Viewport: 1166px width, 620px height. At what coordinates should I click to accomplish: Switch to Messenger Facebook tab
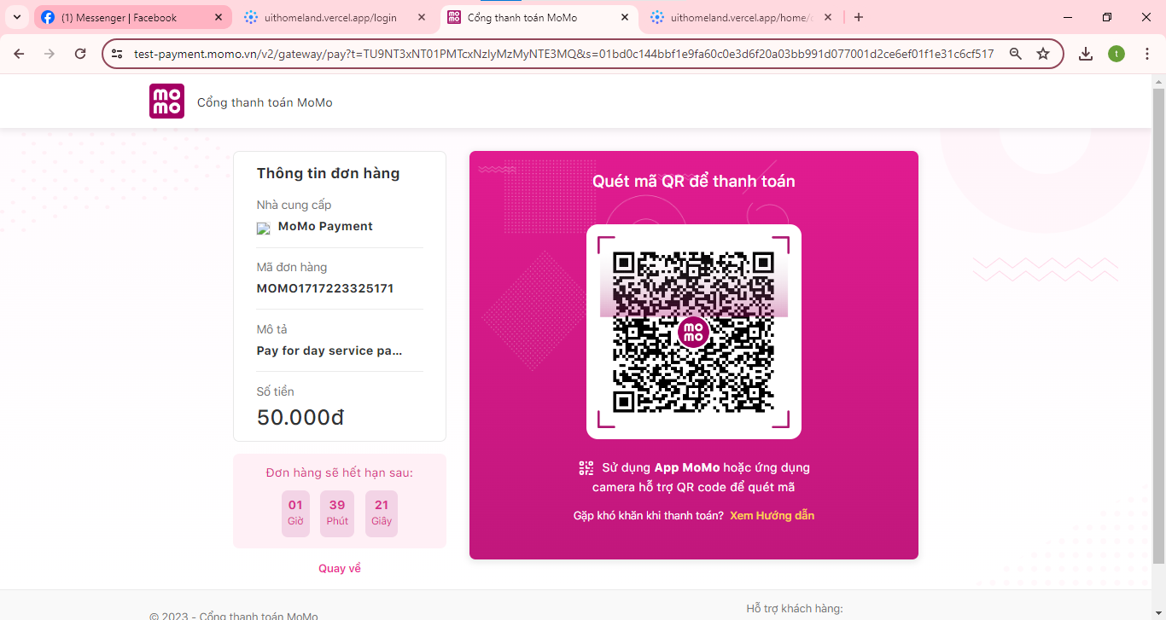click(132, 17)
